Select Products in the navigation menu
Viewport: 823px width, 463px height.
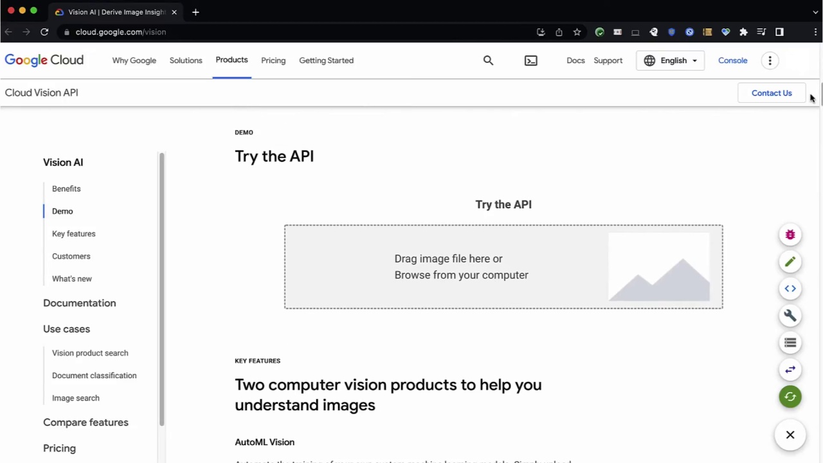pos(231,60)
